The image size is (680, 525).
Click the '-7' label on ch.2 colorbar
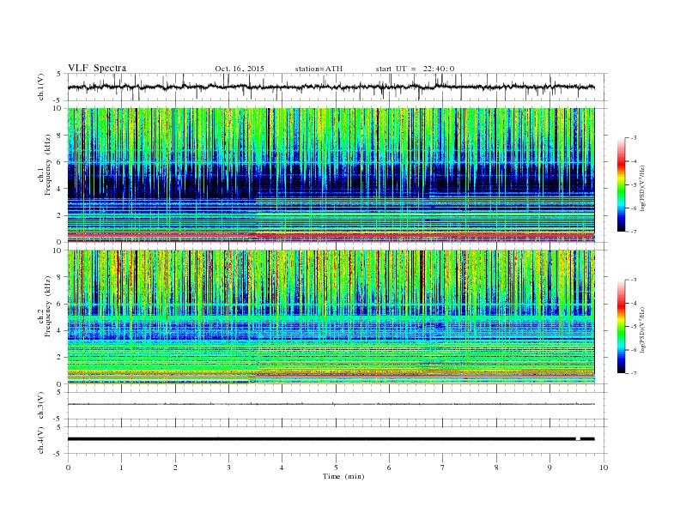[633, 373]
